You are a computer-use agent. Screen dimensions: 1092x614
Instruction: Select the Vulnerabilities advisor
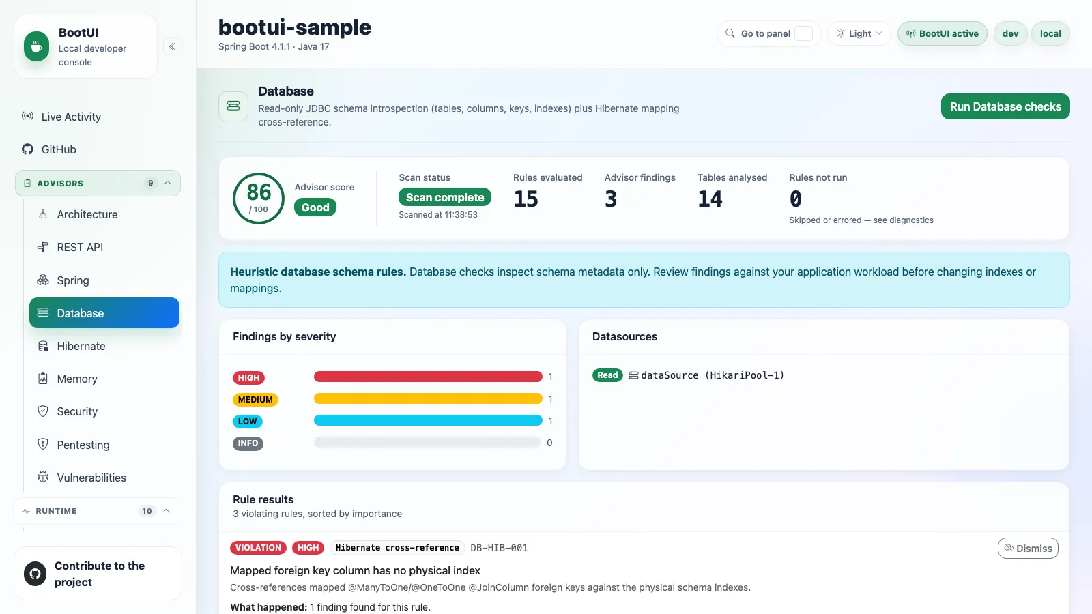tap(104, 478)
